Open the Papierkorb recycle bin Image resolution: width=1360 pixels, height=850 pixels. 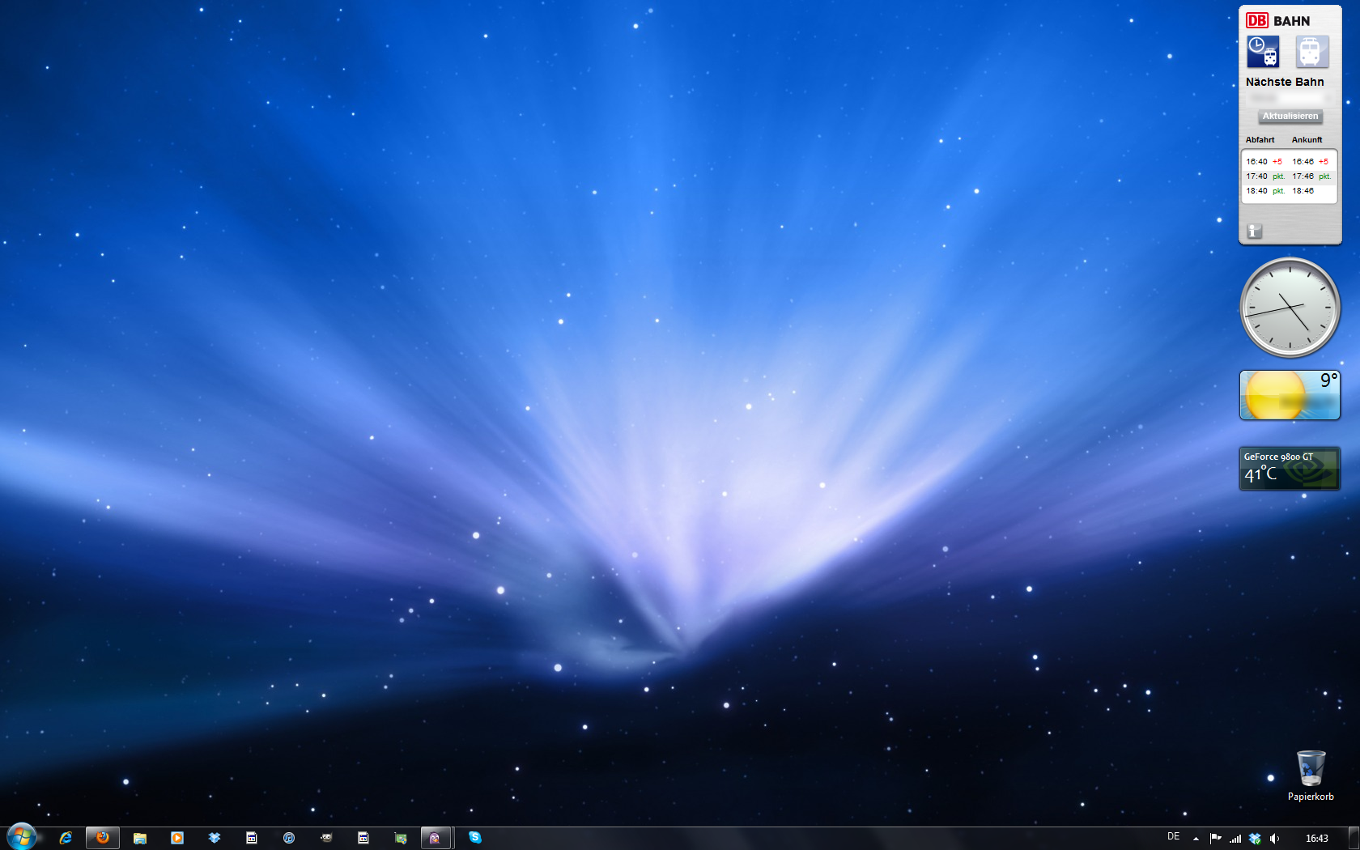point(1311,769)
